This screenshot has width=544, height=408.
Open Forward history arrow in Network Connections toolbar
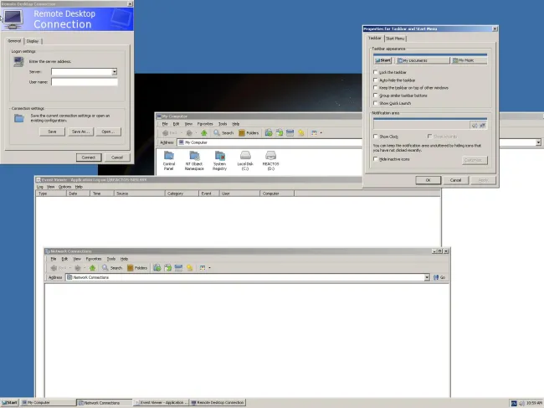point(85,268)
